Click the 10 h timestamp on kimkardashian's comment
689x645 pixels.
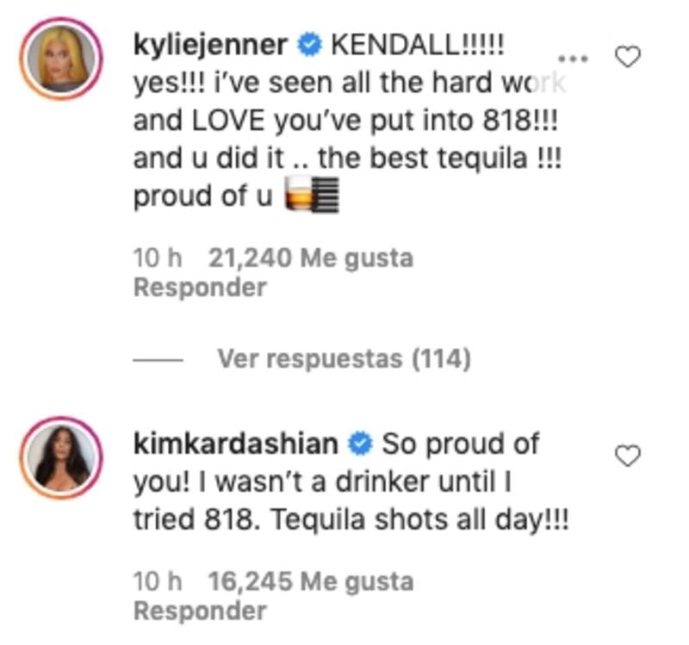click(158, 581)
